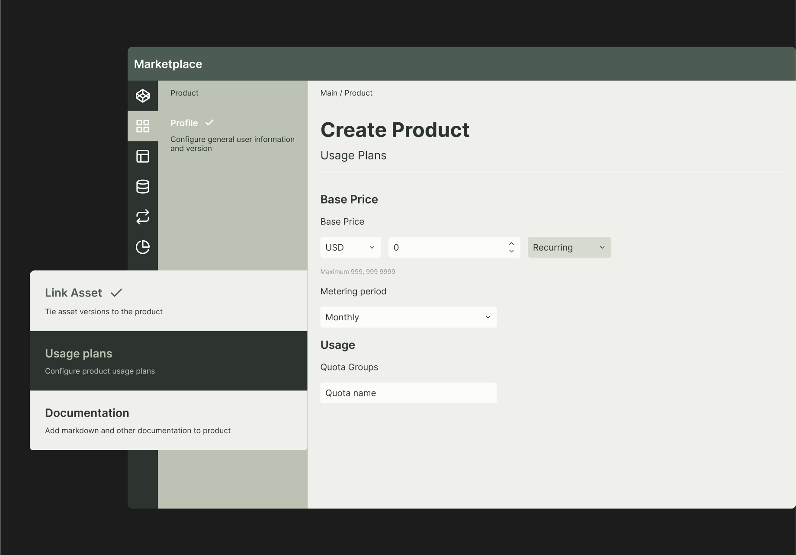Open the Recurring pricing dropdown
This screenshot has width=796, height=555.
click(x=569, y=247)
